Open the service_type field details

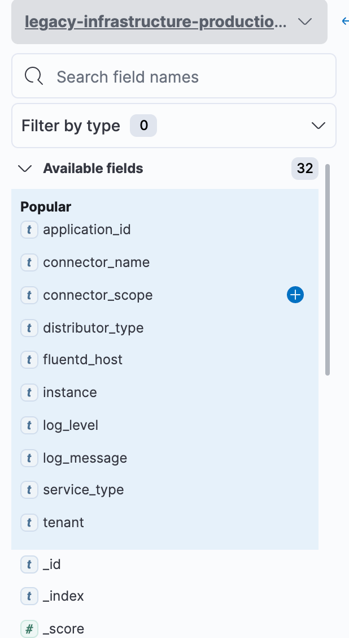pyautogui.click(x=83, y=490)
